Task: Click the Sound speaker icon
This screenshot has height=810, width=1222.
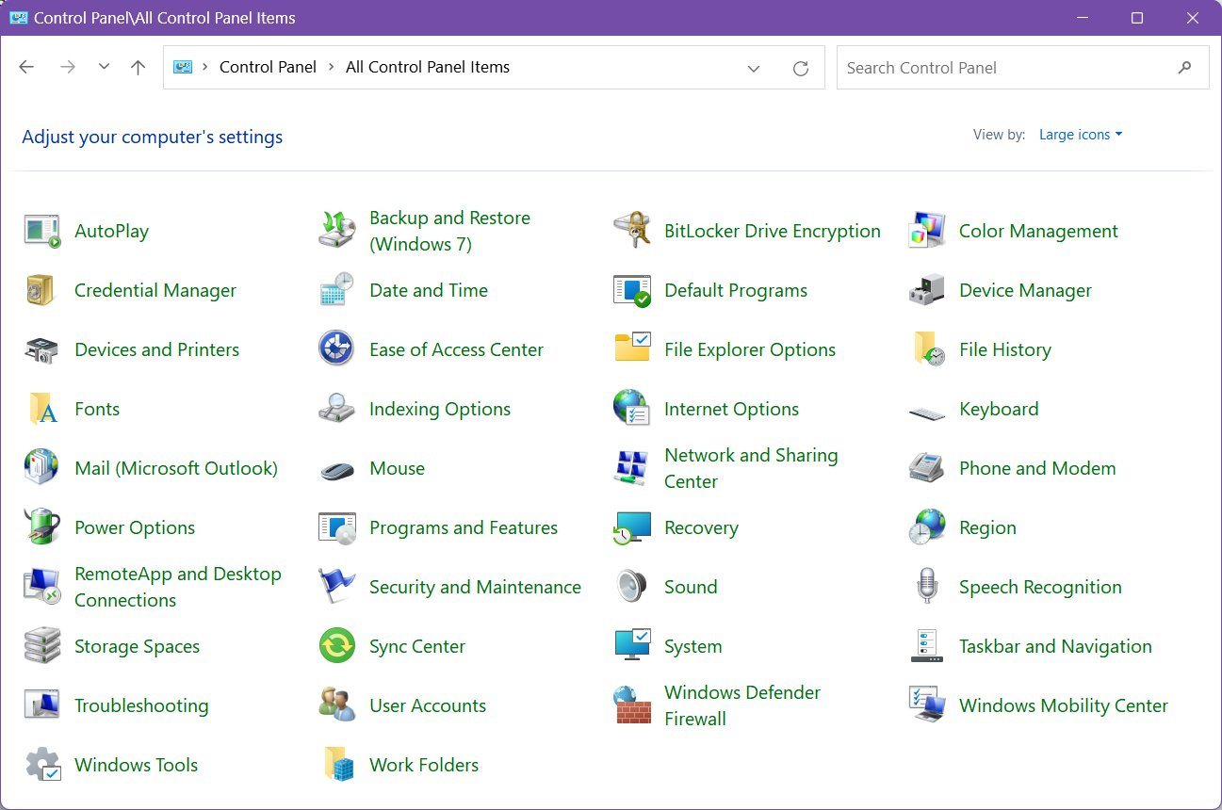Action: pyautogui.click(x=632, y=587)
